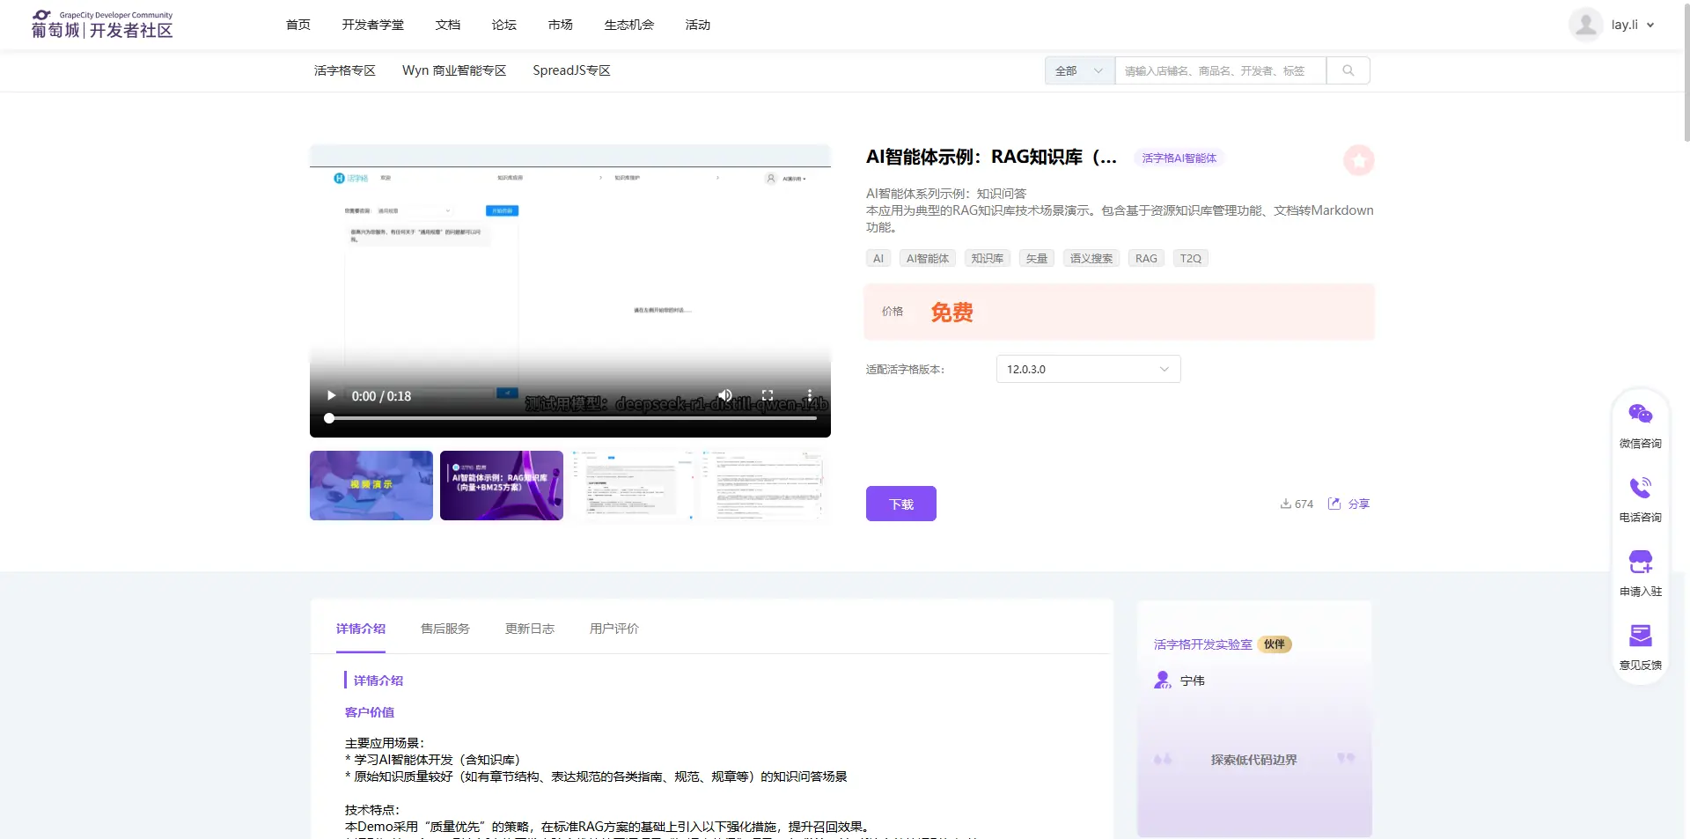Click the 矢量 tag

1037,258
